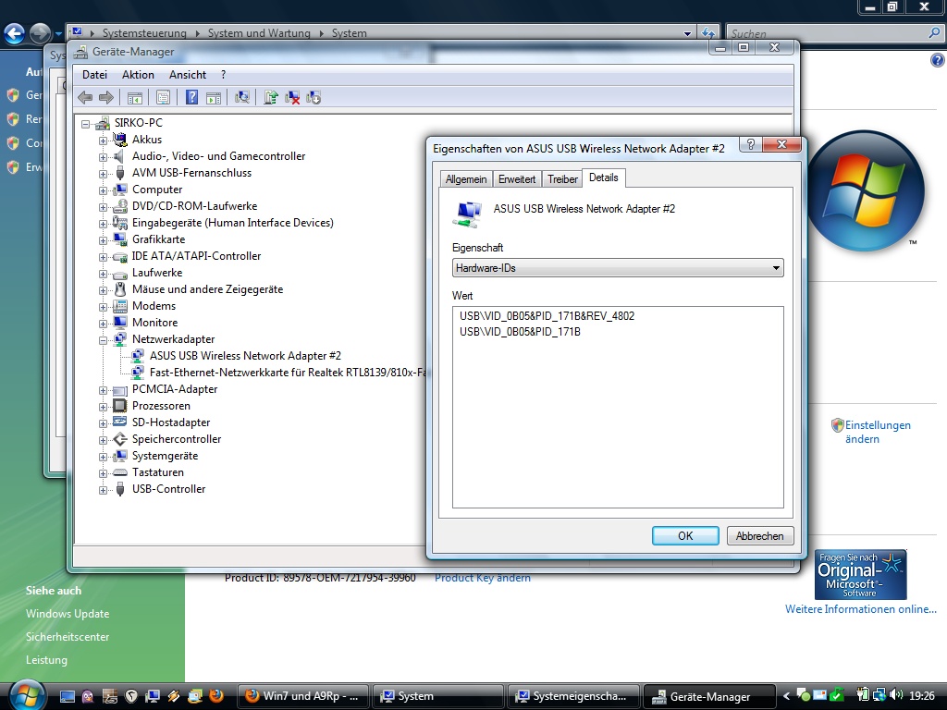
Task: Click the Product Key ändern link
Action: [x=483, y=578]
